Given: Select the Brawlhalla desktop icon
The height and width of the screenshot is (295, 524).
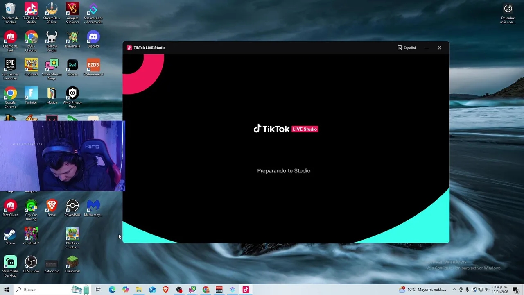Looking at the screenshot, I should [x=72, y=40].
